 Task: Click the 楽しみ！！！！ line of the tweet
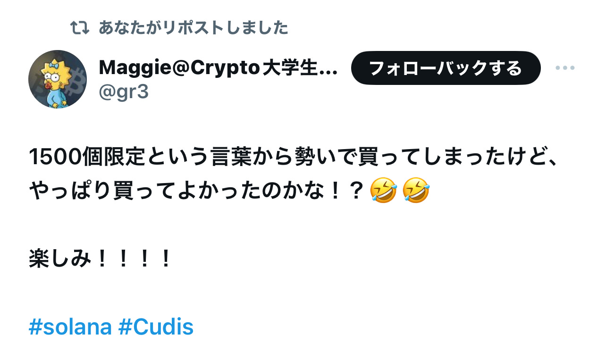100,259
